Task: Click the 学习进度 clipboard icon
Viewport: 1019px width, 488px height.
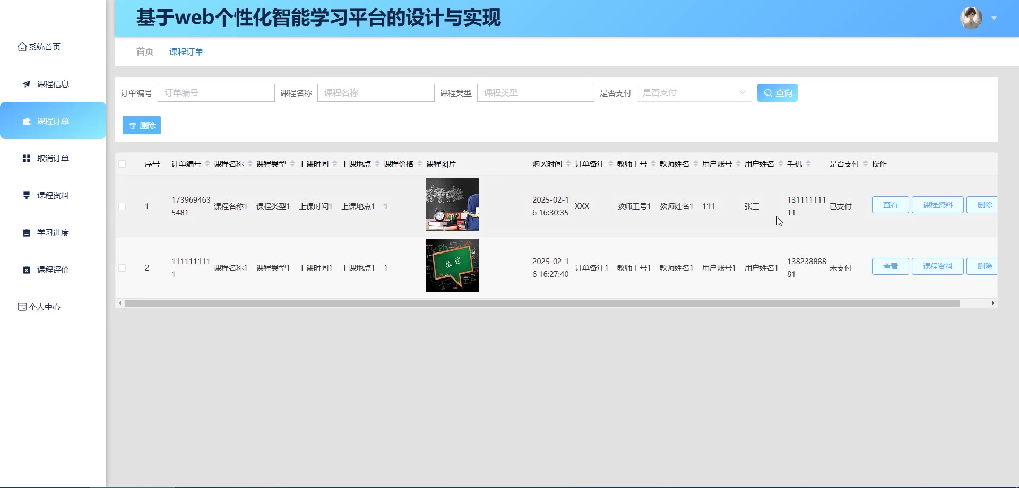Action: tap(27, 233)
